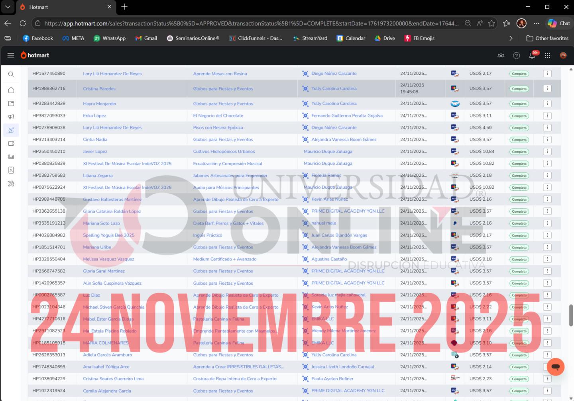Click the vertical scrollbar thumb of the sales table
The image size is (574, 401).
pyautogui.click(x=571, y=315)
